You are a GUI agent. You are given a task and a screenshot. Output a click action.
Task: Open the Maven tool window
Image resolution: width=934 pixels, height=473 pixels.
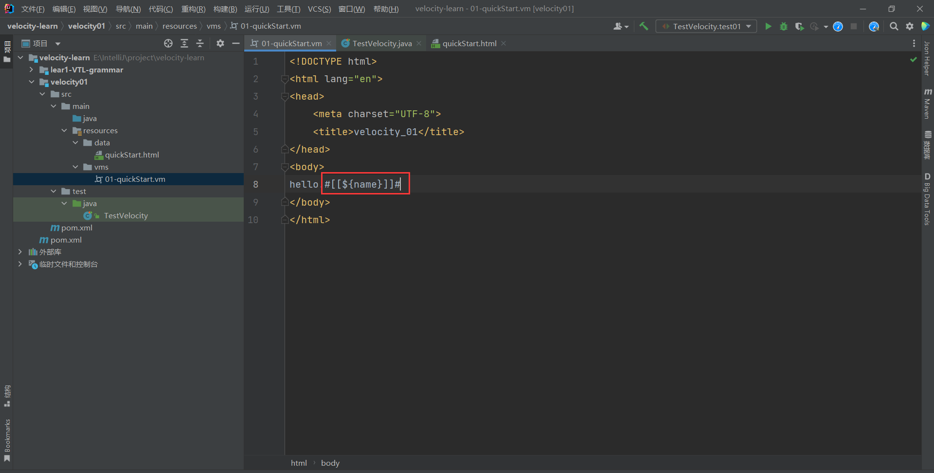coord(928,103)
